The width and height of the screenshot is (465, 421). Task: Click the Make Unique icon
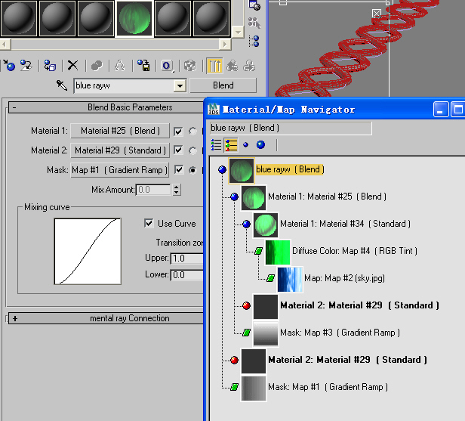pyautogui.click(x=120, y=66)
